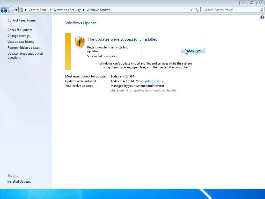Click View update history link beside 4:39 PM
Viewport: 265px width, 199px height.
(x=150, y=81)
